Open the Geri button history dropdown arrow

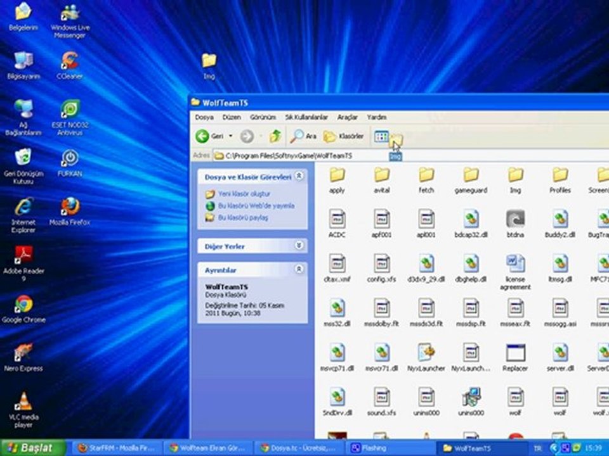[231, 136]
